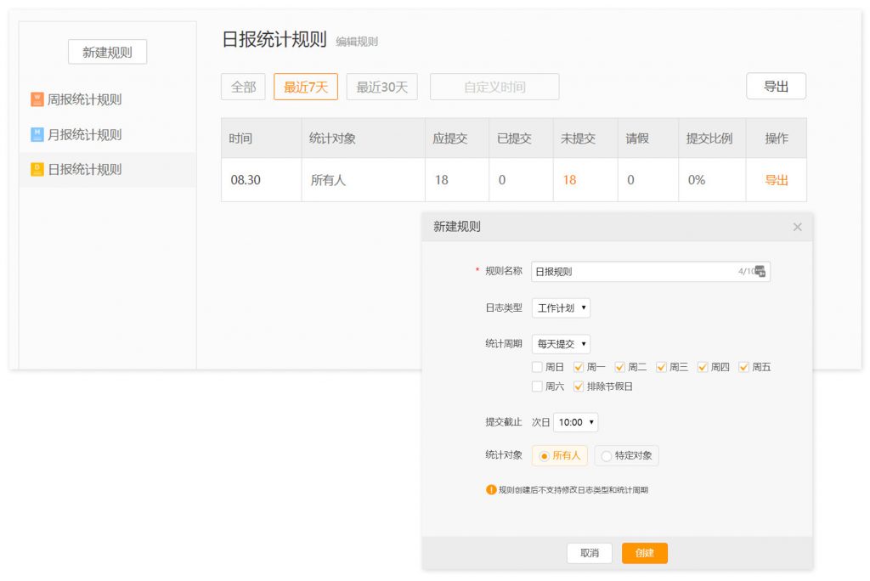This screenshot has width=870, height=581.
Task: Select the 特定对象 radio option
Action: [606, 456]
